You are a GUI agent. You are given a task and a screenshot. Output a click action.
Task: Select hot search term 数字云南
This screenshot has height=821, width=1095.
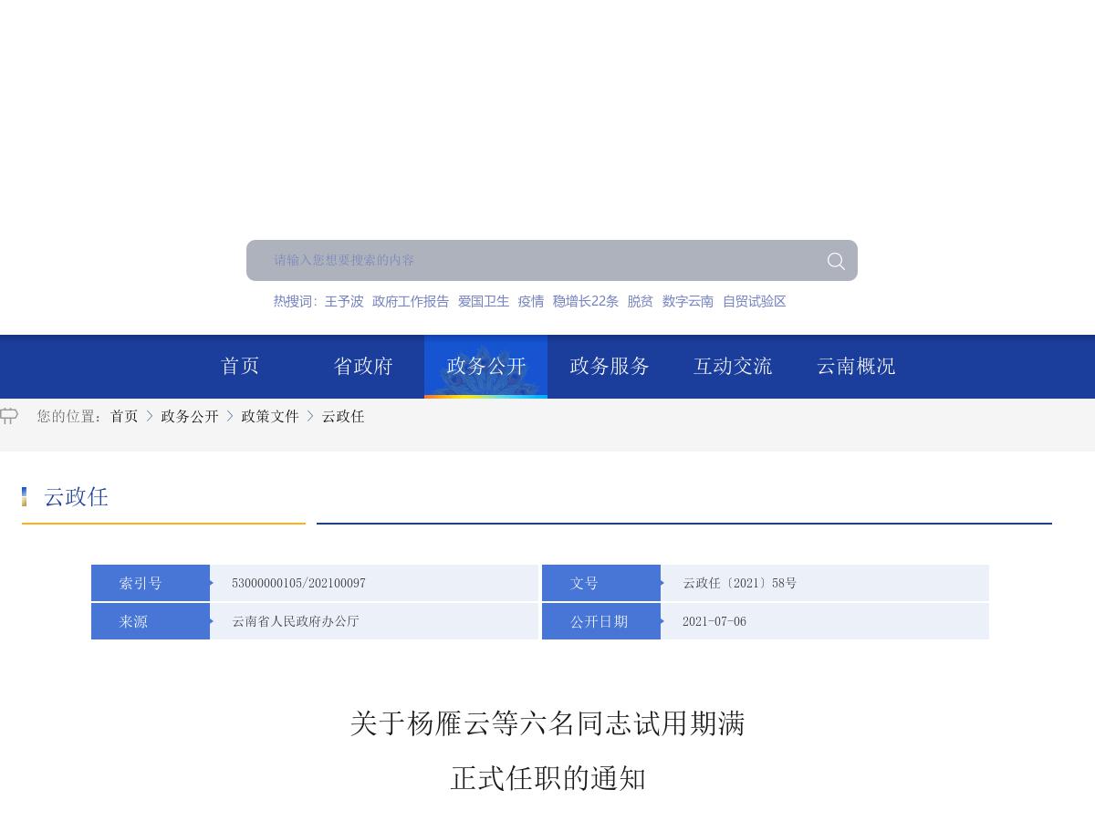point(688,301)
